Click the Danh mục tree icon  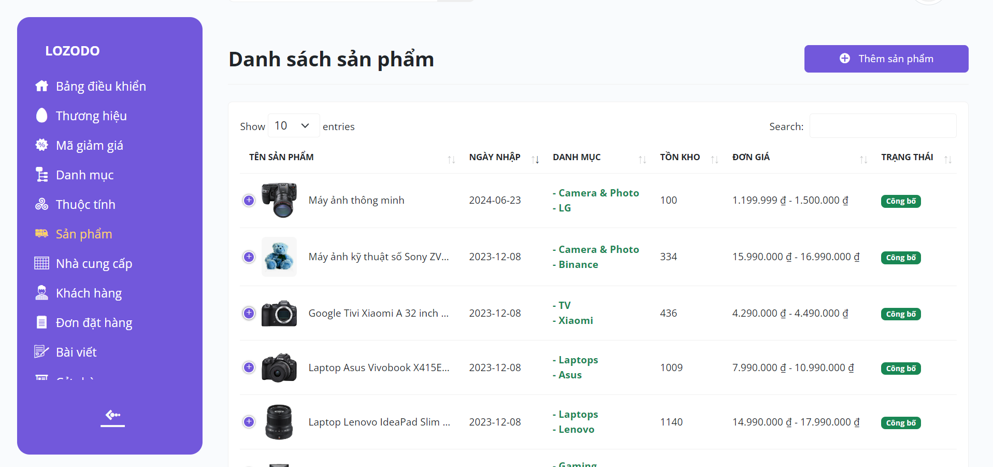pos(42,175)
